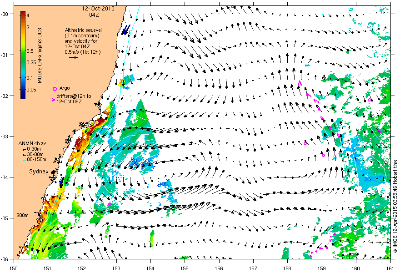Image resolution: width=400 pixels, height=273 pixels.
Task: Click the "80-150m" depth label
Action: point(36,160)
